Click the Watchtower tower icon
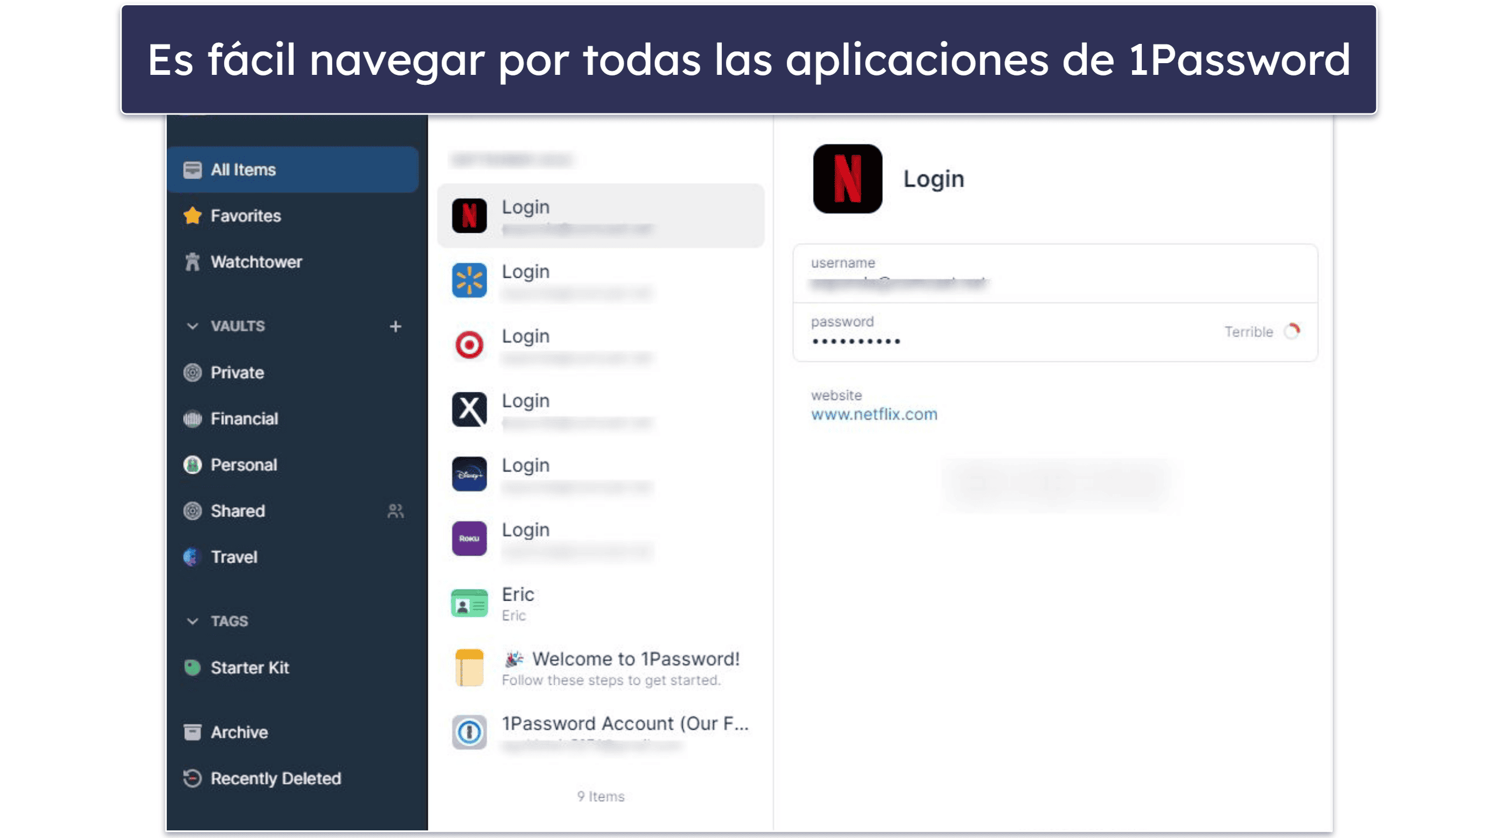 pyautogui.click(x=192, y=262)
